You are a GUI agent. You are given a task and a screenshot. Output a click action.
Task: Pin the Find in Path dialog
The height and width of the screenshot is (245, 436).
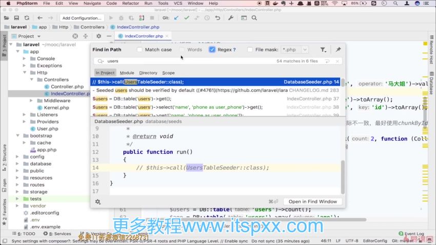click(x=338, y=50)
